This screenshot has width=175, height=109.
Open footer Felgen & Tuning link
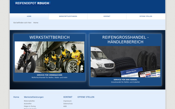(x=30, y=106)
